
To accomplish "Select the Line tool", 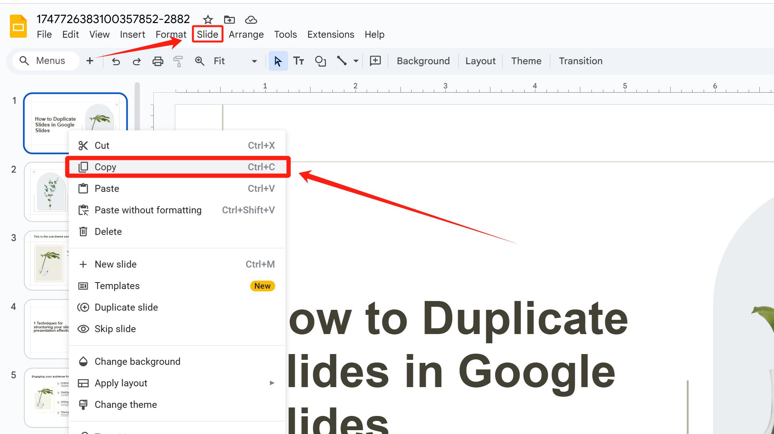I will 342,61.
